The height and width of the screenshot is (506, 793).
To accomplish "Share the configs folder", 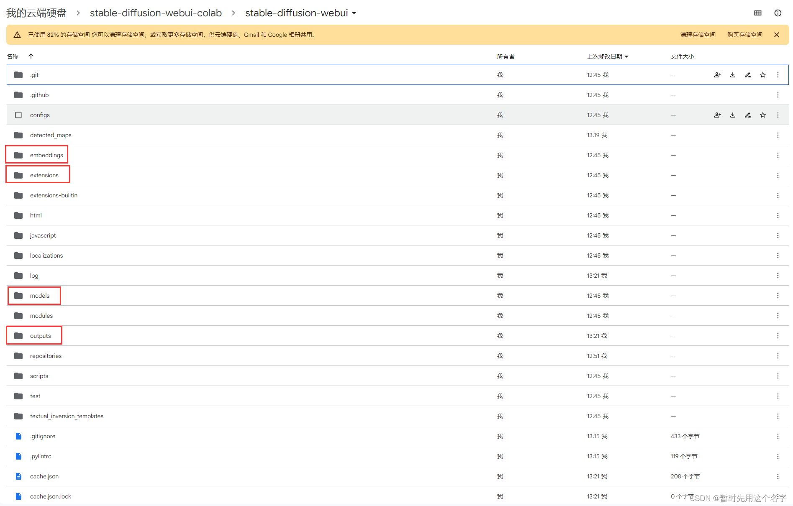I will 717,115.
